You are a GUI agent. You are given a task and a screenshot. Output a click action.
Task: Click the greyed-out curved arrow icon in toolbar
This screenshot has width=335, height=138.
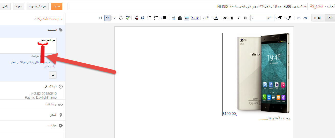pyautogui.click(x=299, y=18)
